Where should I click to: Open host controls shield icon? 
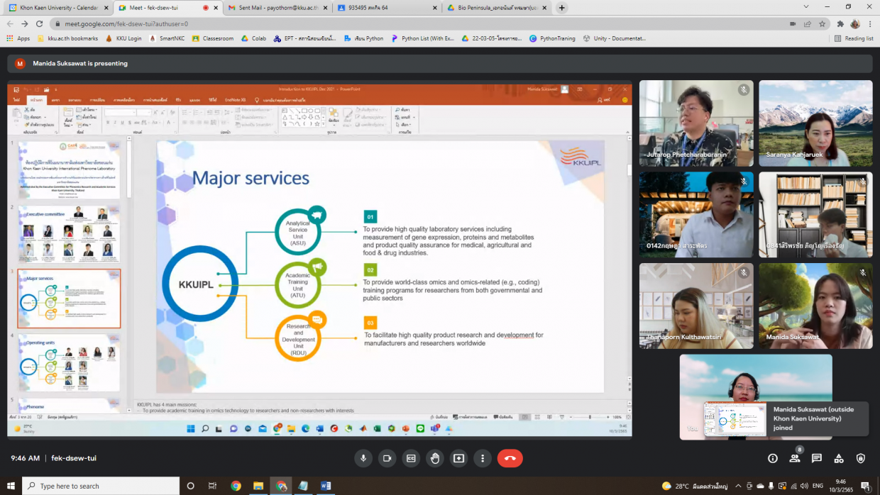[861, 458]
